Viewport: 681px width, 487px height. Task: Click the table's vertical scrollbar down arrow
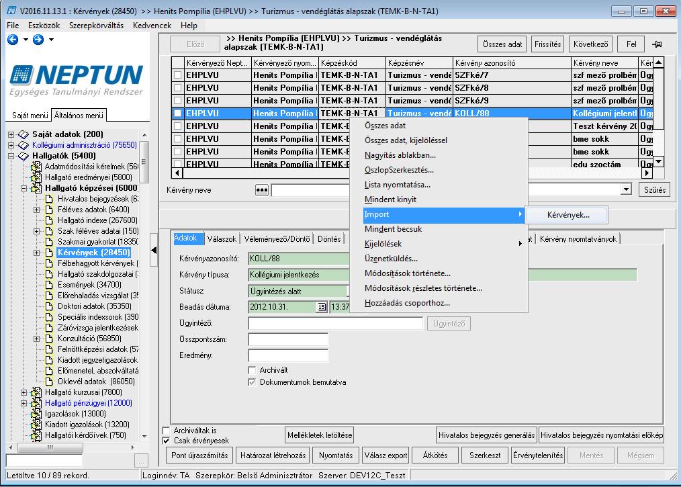pyautogui.click(x=658, y=162)
